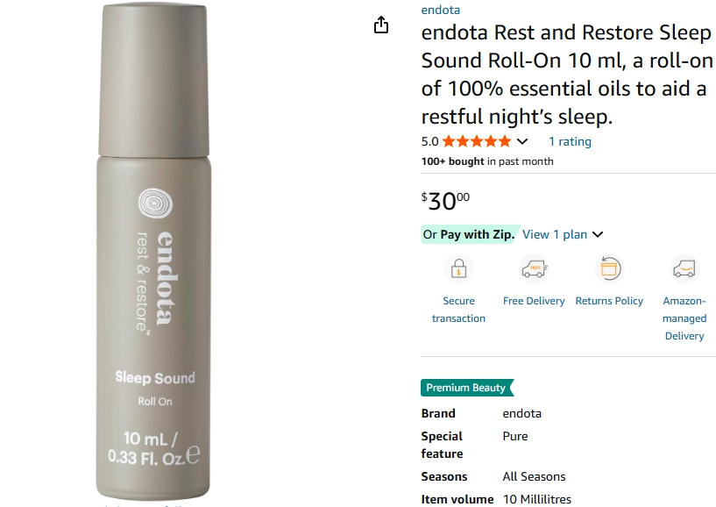Open the Amazon-managed Delivery text link
The image size is (716, 507).
coord(684,318)
